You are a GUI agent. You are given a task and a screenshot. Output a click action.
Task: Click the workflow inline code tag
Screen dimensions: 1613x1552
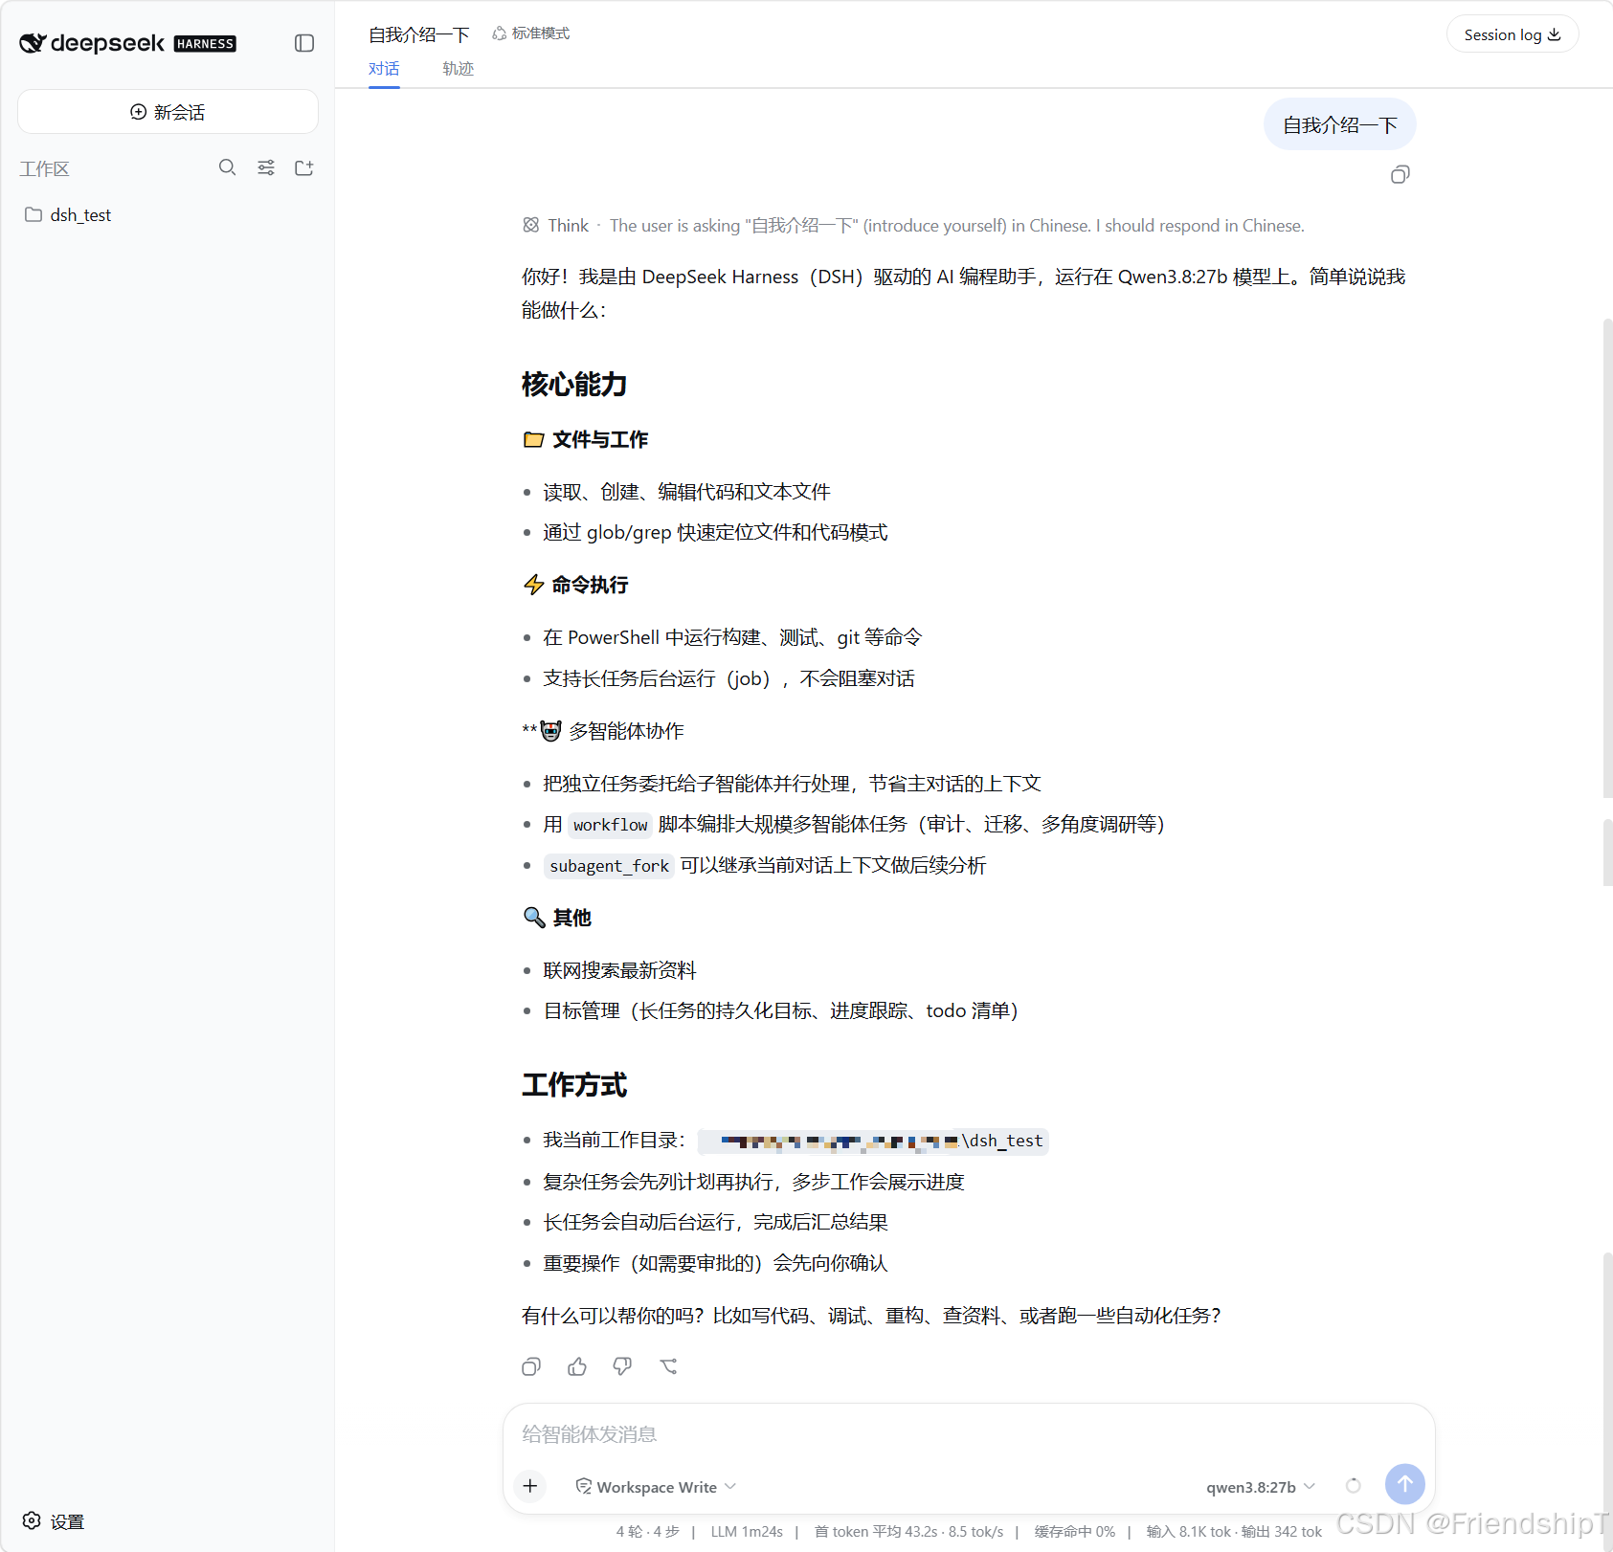point(610,825)
